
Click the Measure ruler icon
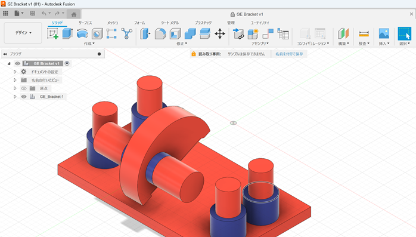(364, 34)
